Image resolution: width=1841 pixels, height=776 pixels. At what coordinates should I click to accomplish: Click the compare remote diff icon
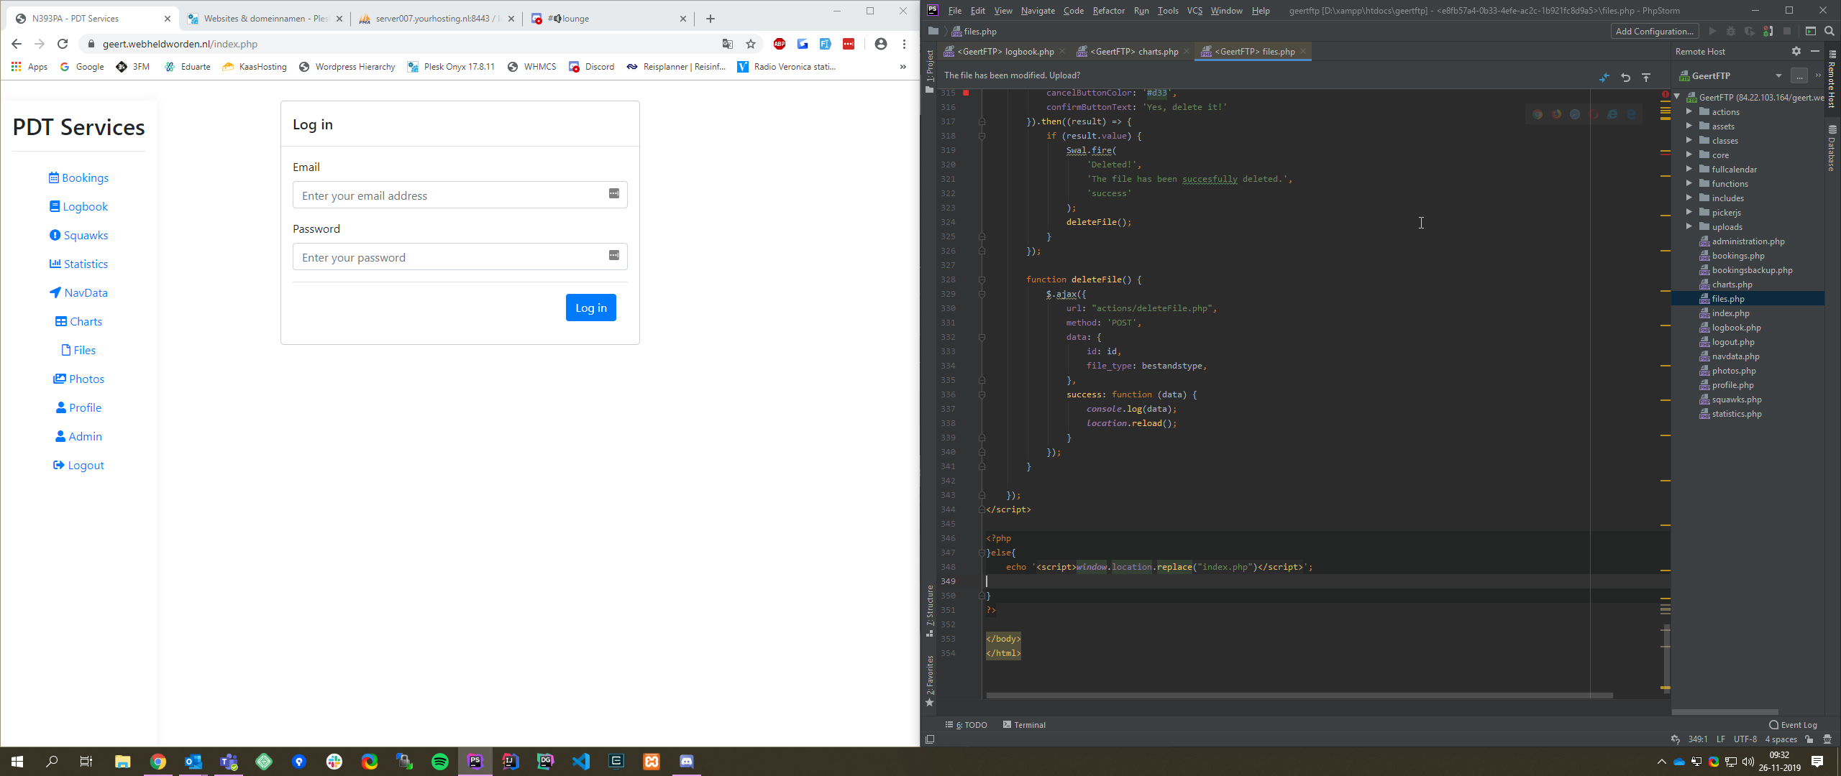pyautogui.click(x=1604, y=77)
